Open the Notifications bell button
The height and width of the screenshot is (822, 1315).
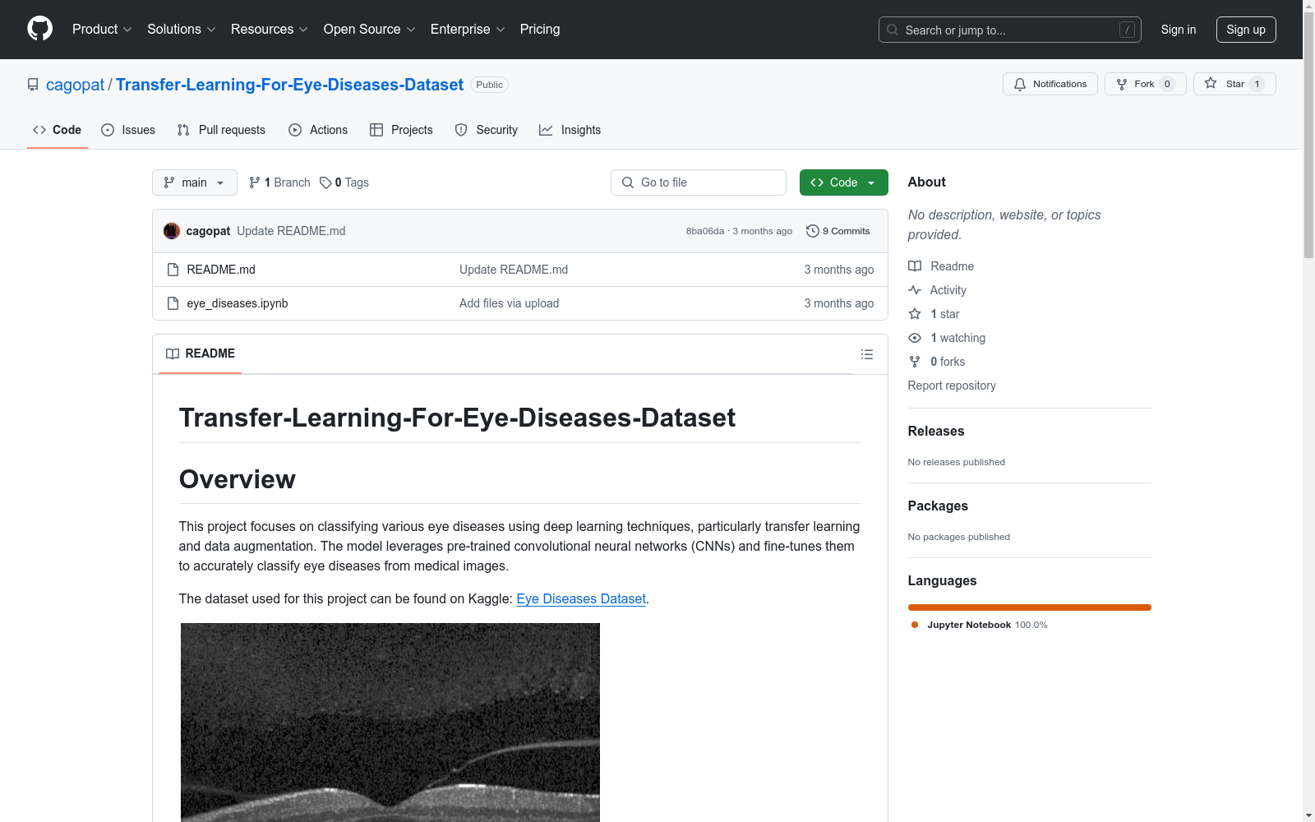(1050, 83)
